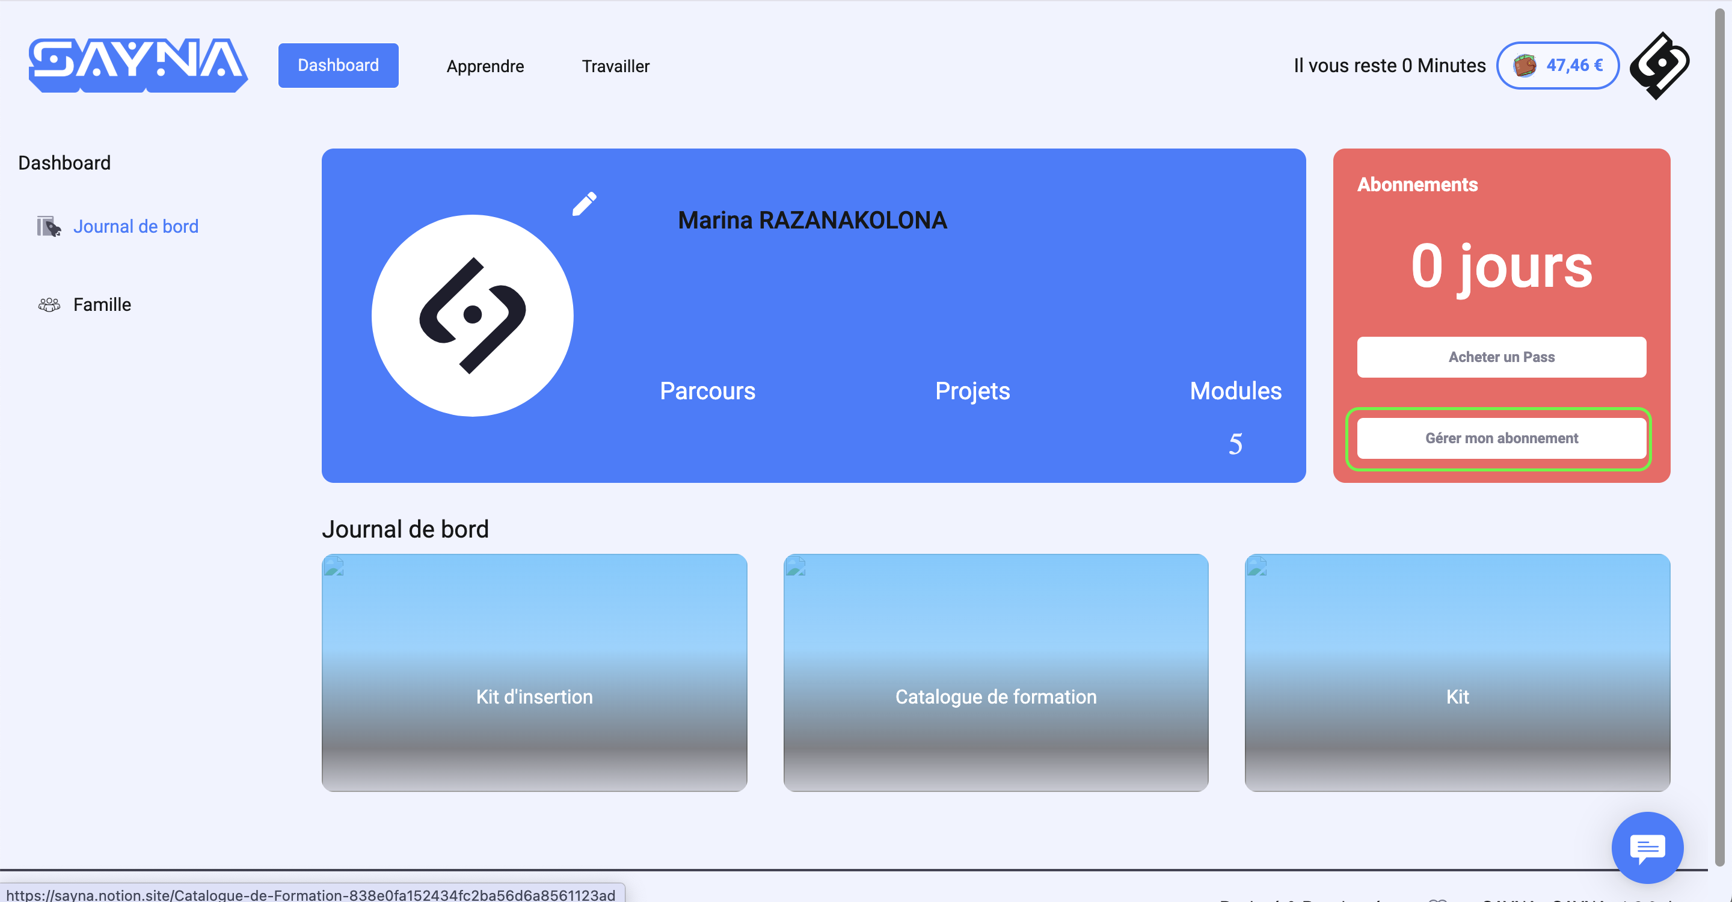
Task: Open the chat support bubble
Action: pos(1647,847)
